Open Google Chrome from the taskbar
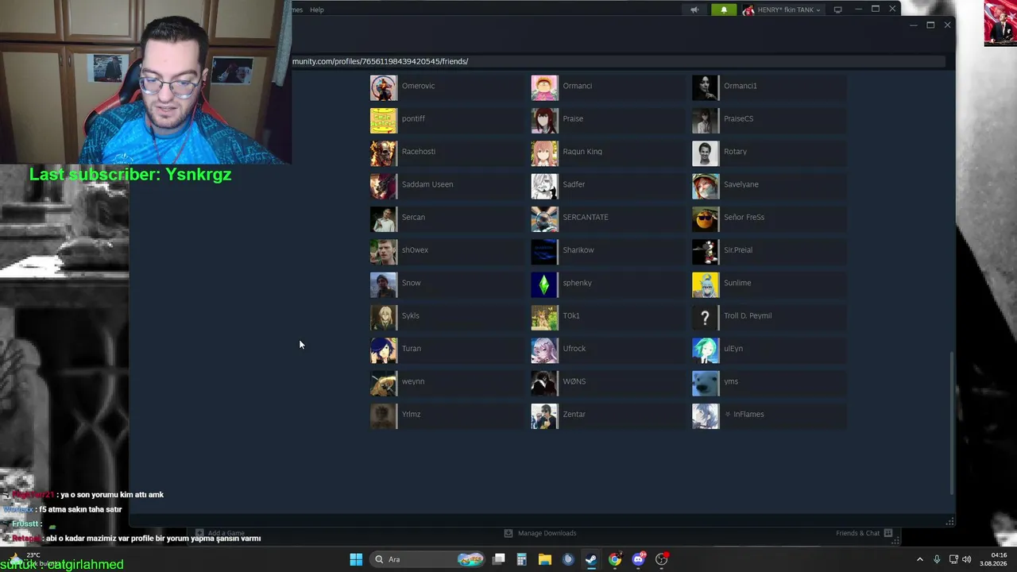Screen dimensions: 1017x572 615,559
